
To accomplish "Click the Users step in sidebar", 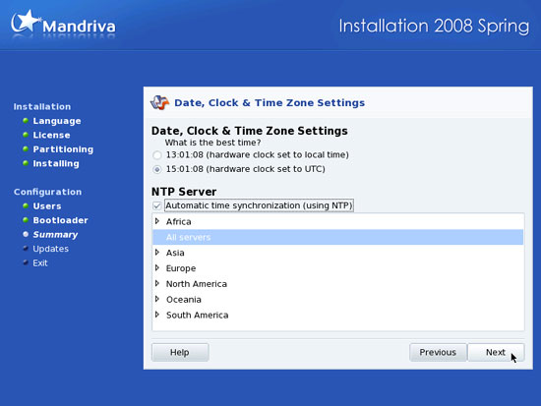I will pyautogui.click(x=47, y=206).
